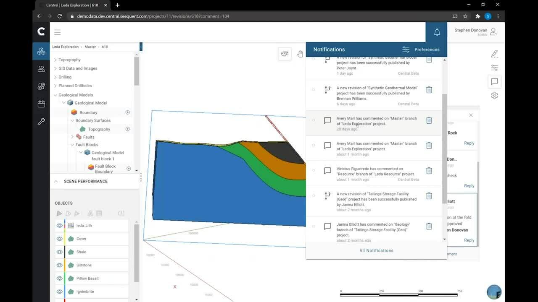The image size is (538, 302).
Task: Collapse the Scene Performance section
Action: [x=55, y=181]
